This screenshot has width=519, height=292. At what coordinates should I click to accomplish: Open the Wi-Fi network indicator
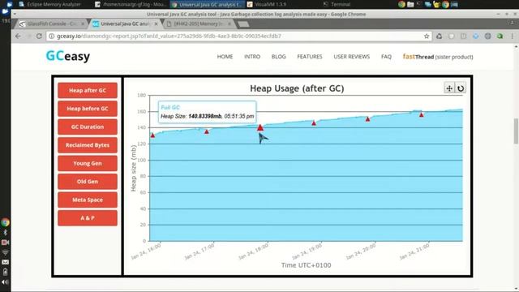[x=5, y=252]
